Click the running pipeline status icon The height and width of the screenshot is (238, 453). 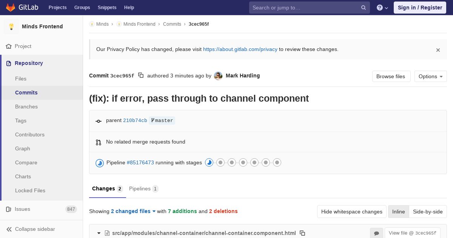coord(100,163)
